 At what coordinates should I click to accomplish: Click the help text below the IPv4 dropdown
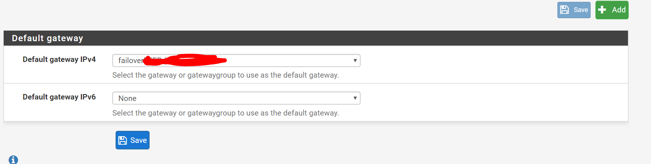(x=226, y=75)
